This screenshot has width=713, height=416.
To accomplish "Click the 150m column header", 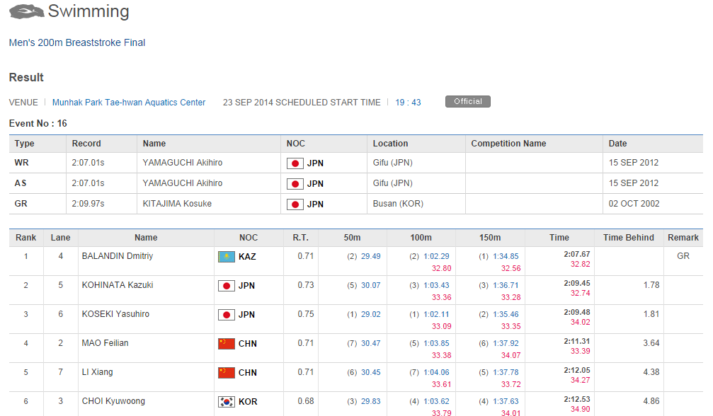I will click(490, 238).
